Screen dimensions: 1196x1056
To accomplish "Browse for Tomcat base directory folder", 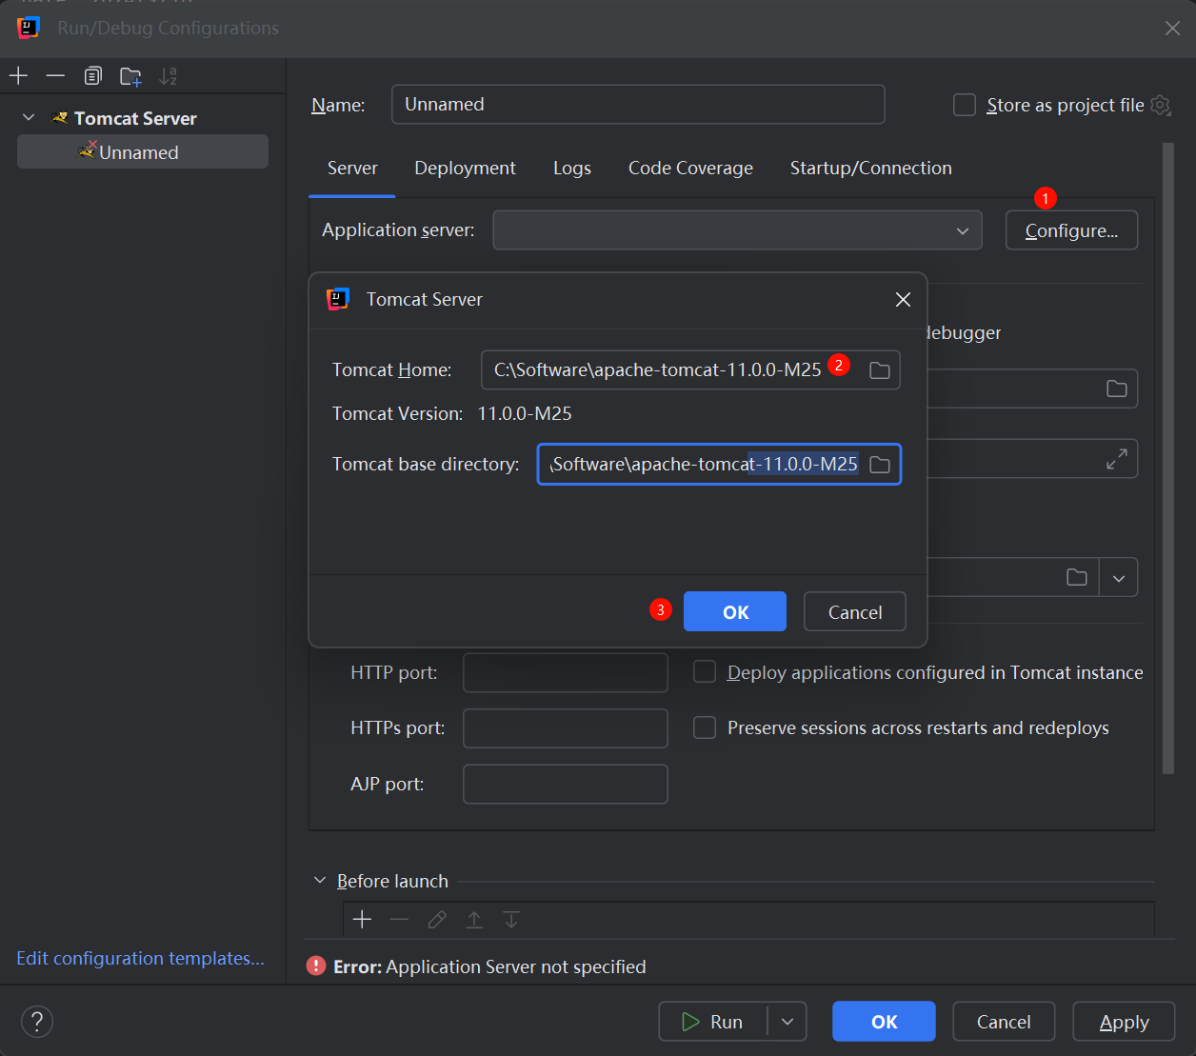I will pyautogui.click(x=880, y=465).
